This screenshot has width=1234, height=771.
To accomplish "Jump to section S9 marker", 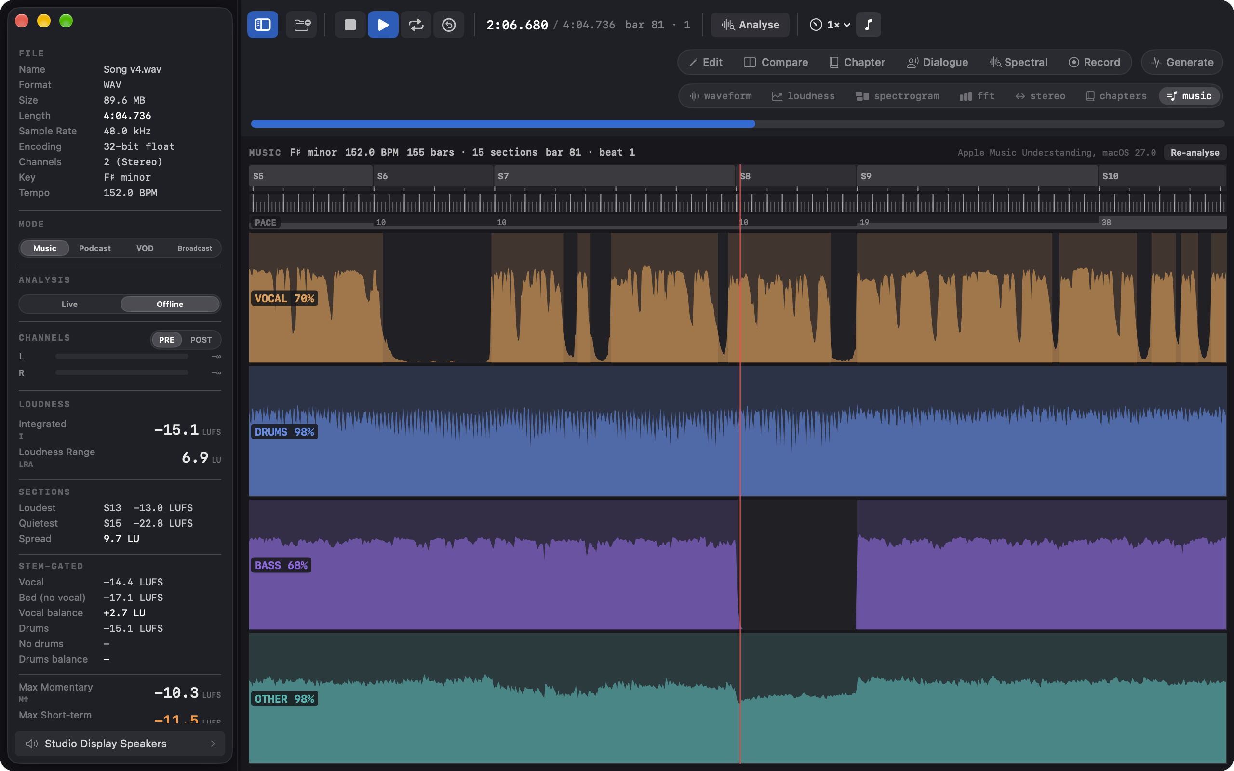I will coord(978,176).
